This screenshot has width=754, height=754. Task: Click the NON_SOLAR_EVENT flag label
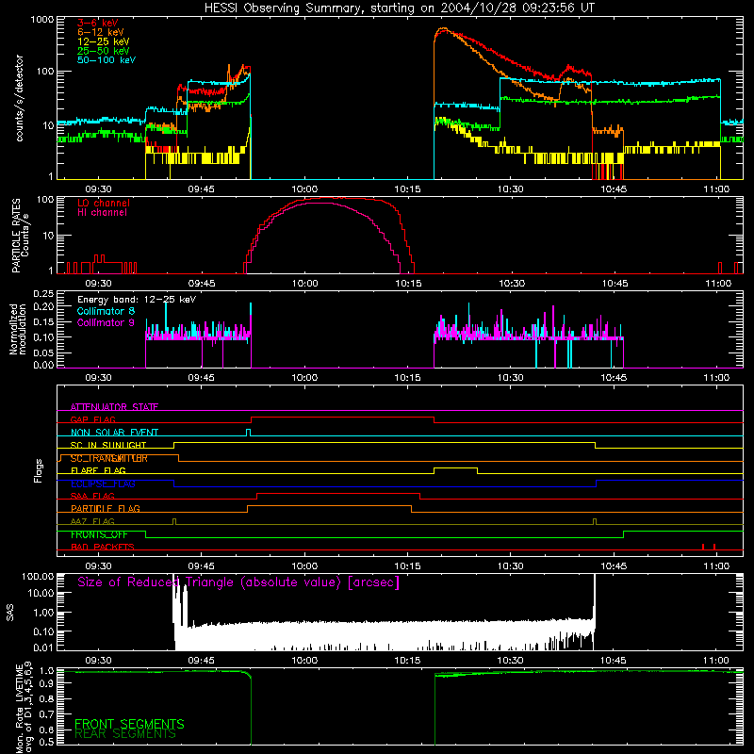[x=114, y=433]
